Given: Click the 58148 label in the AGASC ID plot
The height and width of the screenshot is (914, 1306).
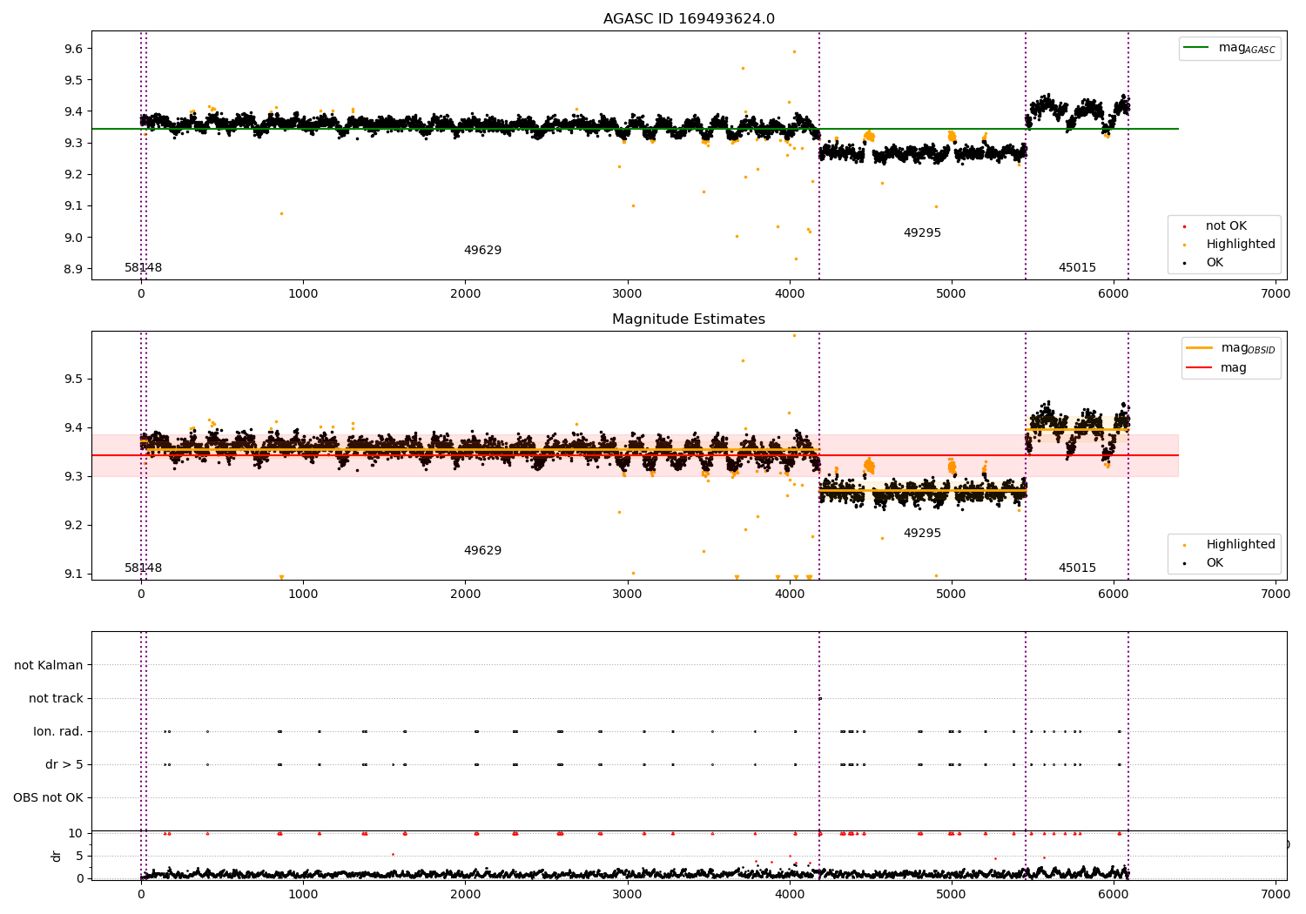Looking at the screenshot, I should click(143, 268).
